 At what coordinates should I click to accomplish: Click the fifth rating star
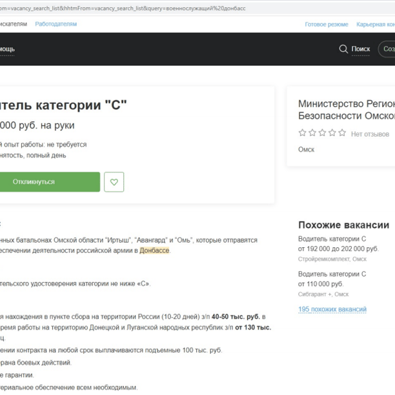tap(342, 132)
